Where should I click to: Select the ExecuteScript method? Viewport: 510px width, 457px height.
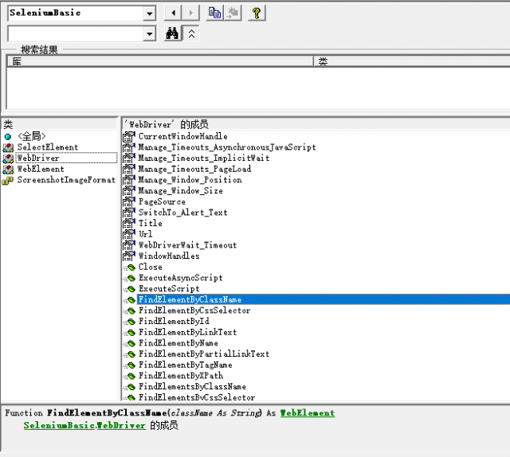coord(168,289)
